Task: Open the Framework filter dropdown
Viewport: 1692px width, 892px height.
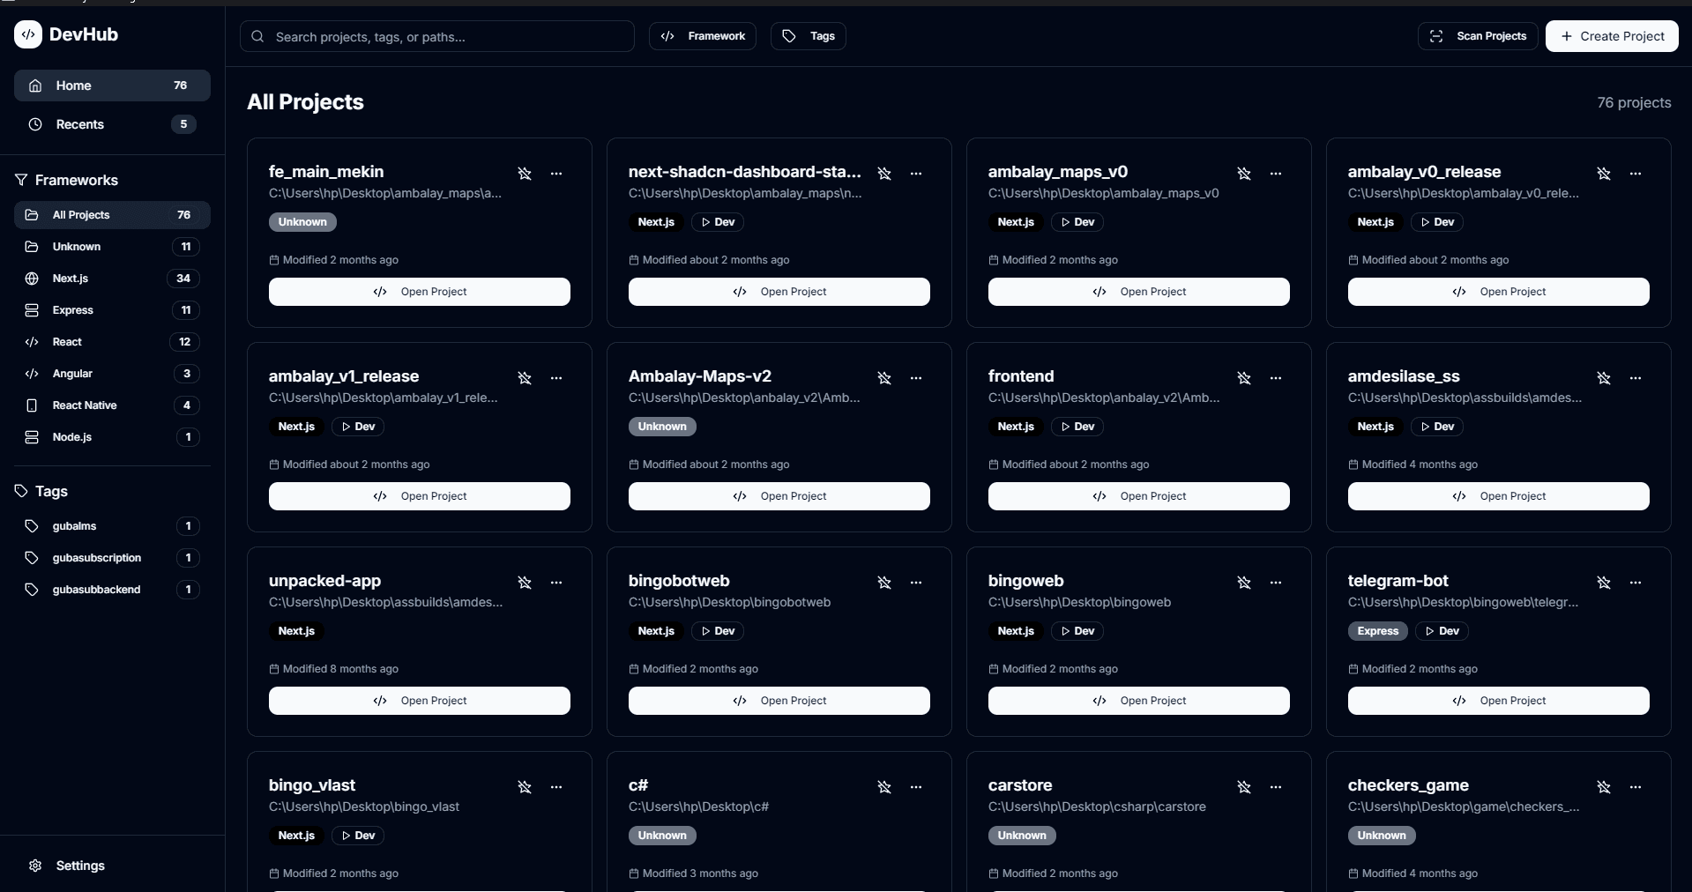Action: [702, 36]
